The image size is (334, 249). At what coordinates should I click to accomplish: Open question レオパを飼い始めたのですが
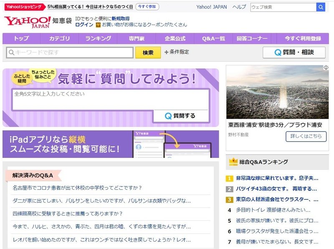[x=101, y=240]
